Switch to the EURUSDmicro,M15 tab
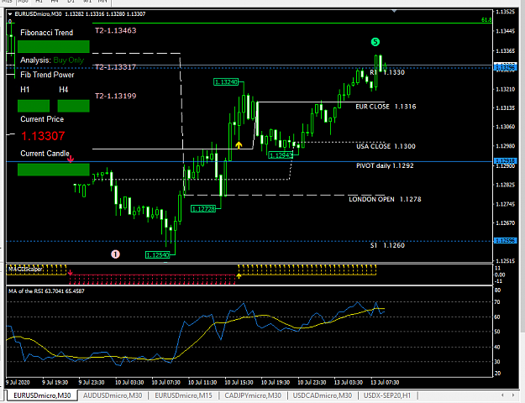525x403 pixels. 183,395
